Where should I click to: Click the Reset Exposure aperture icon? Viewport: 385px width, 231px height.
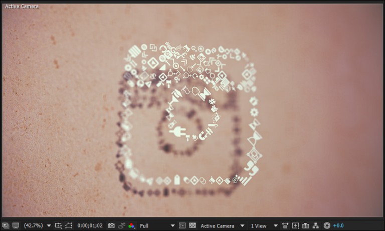pos(327,226)
